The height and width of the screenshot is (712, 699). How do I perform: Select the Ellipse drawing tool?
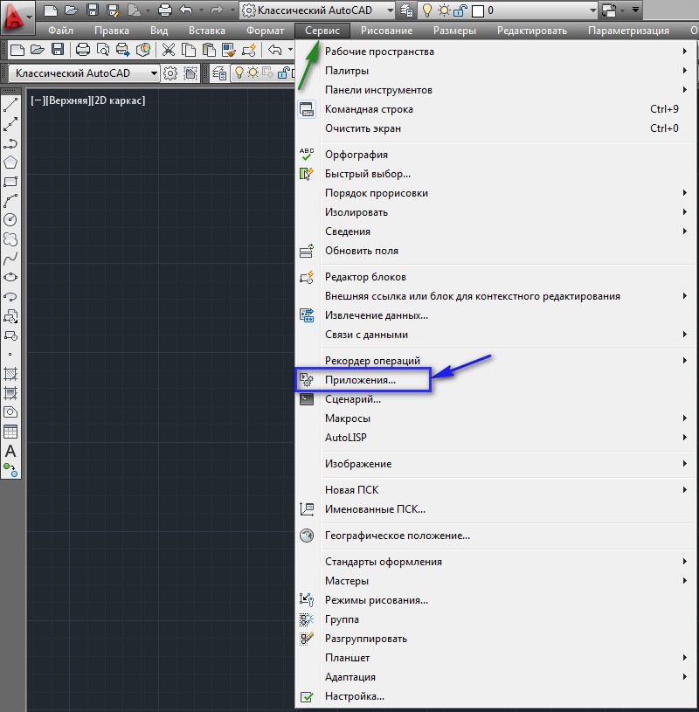pos(10,278)
